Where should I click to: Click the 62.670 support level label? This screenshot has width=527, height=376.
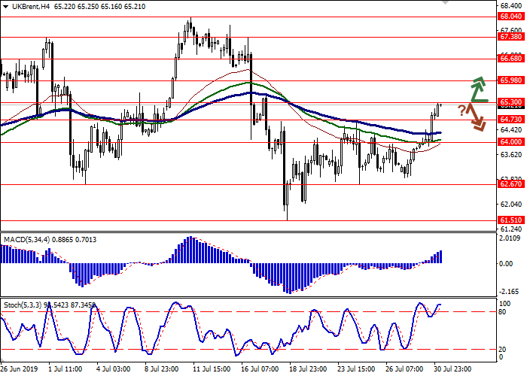(x=510, y=183)
